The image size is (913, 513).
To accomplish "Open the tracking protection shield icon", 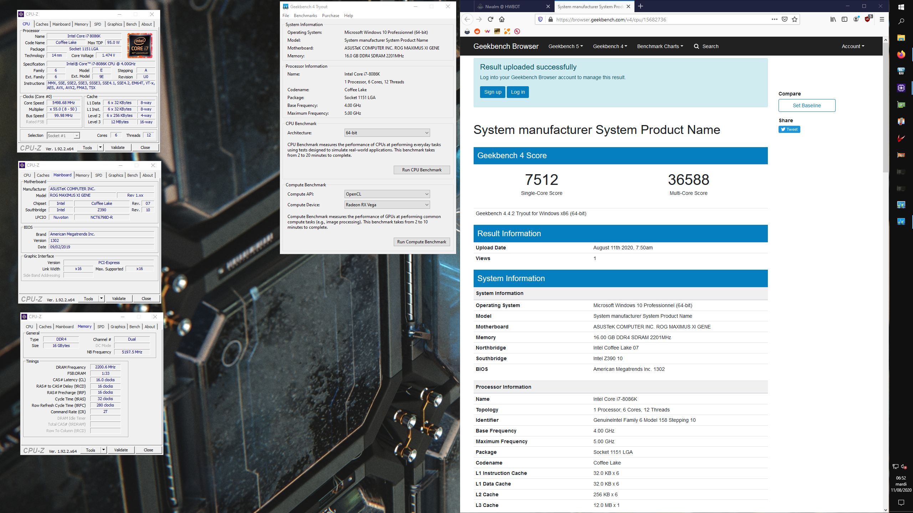I will click(540, 20).
